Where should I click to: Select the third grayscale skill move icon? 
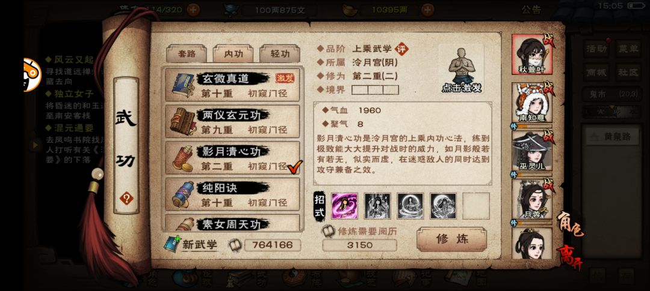(410, 206)
